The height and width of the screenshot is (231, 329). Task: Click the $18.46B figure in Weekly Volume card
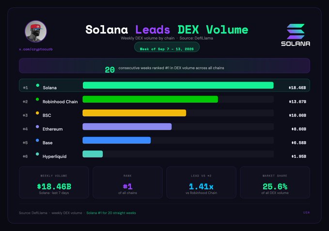54,187
